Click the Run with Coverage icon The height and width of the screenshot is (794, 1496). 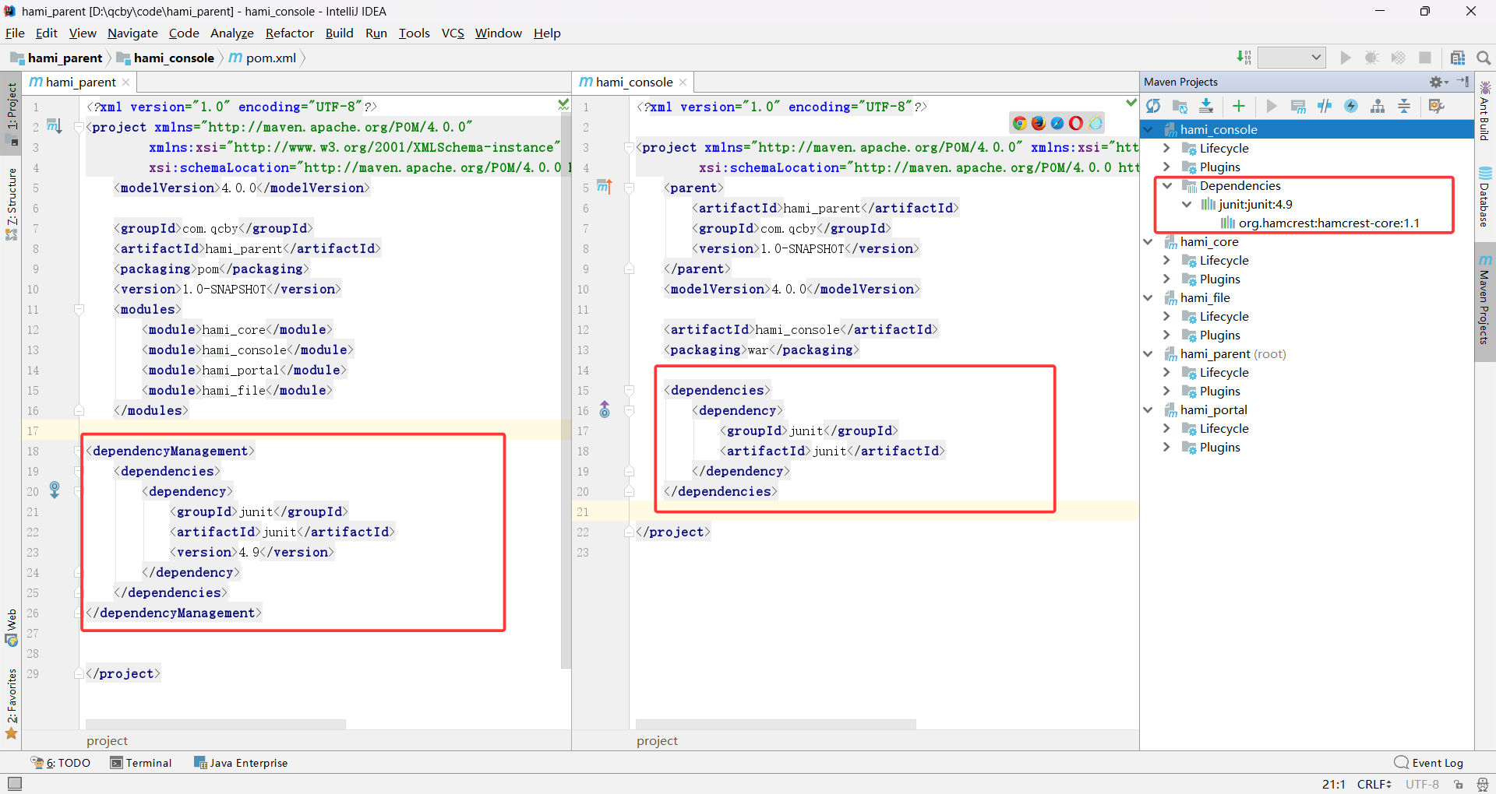[x=1399, y=58]
